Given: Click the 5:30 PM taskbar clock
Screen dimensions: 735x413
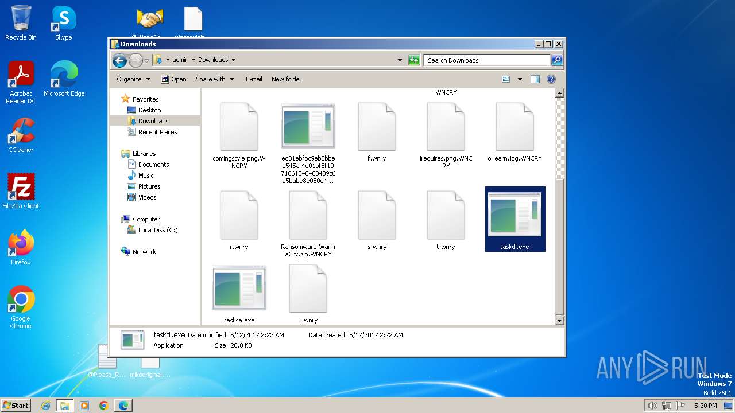Looking at the screenshot, I should pos(706,406).
